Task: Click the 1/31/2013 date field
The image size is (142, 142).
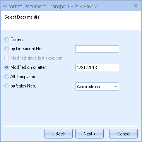Action: point(97,67)
